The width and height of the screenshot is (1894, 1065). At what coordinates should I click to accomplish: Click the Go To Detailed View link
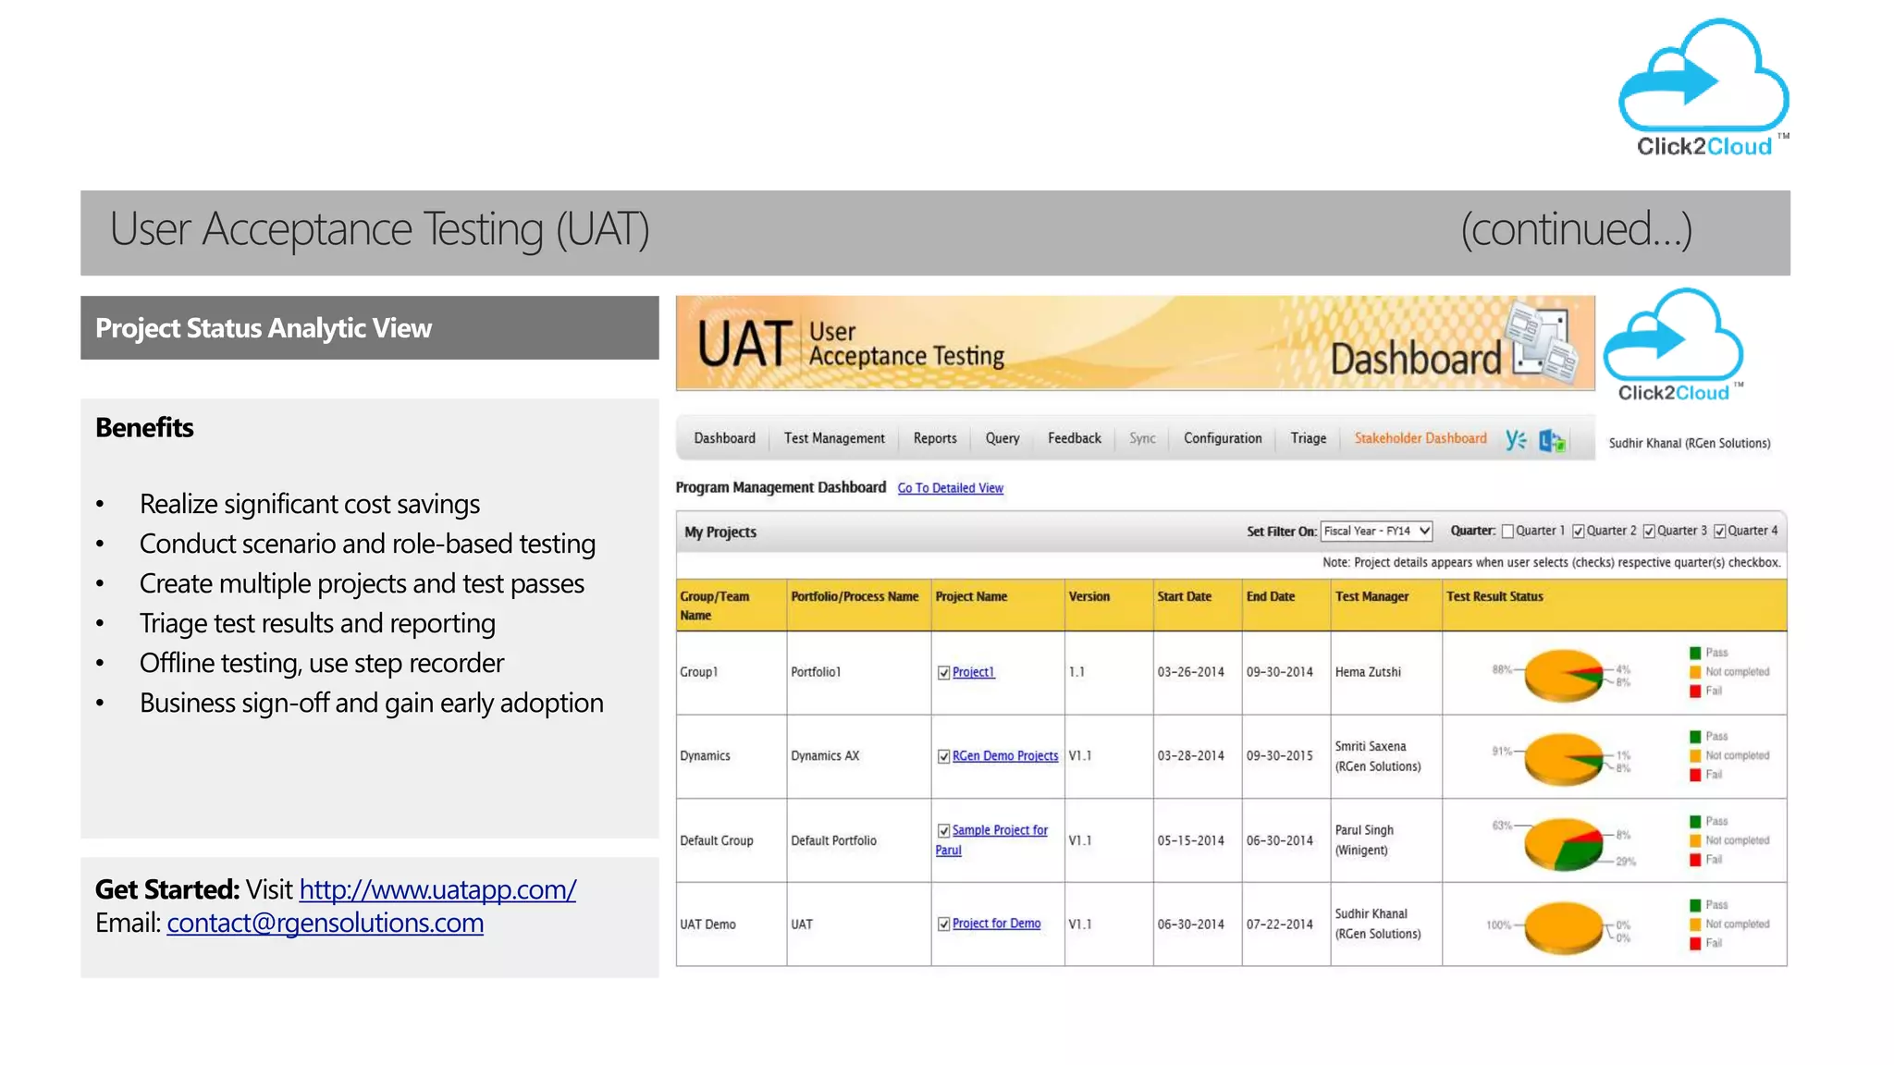tap(950, 488)
